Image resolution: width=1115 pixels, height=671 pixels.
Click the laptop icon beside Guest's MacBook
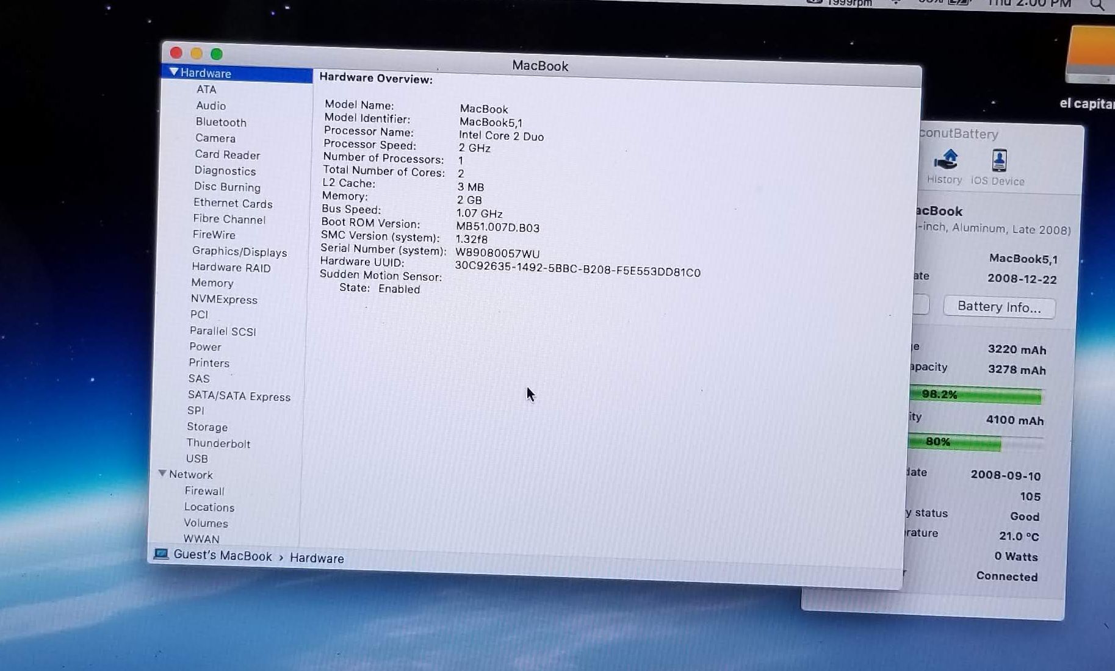click(161, 554)
